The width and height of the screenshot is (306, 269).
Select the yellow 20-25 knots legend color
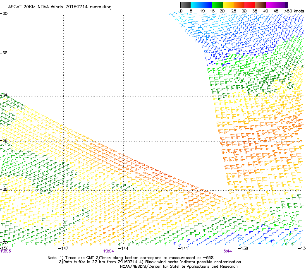(228, 5)
